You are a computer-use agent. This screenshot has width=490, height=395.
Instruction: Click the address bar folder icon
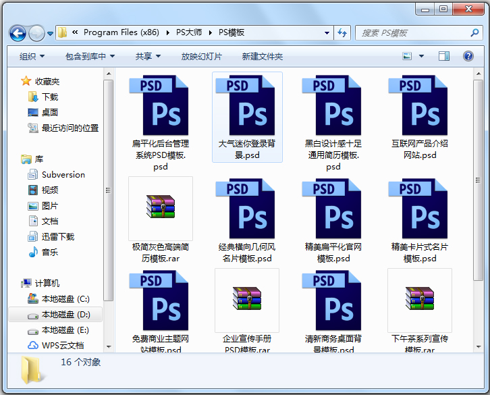(63, 32)
